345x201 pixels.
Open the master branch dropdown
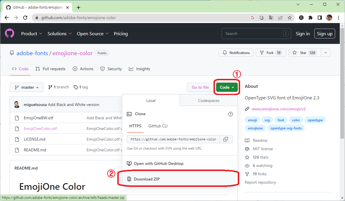pos(26,87)
